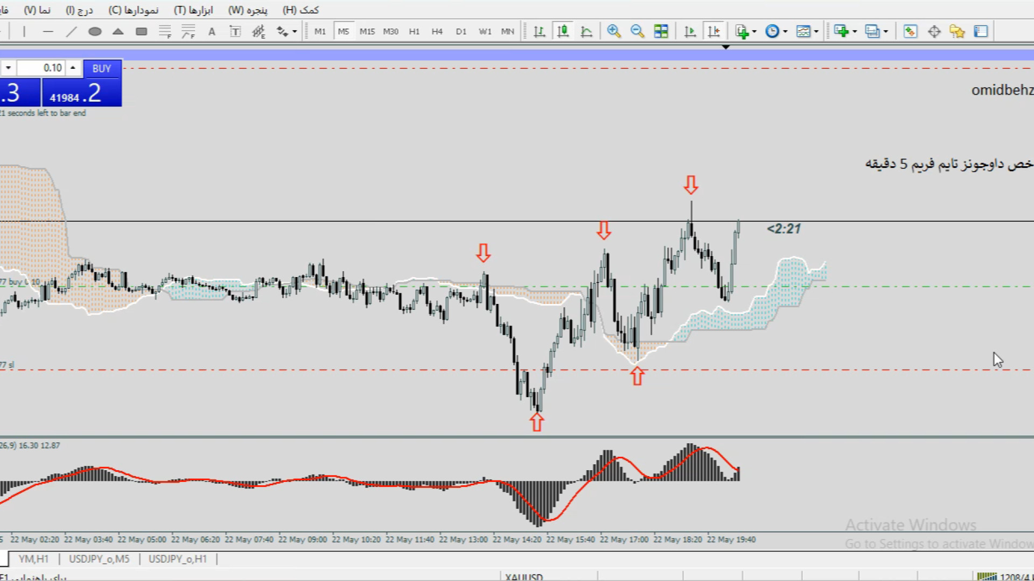Select the H1 timeframe button
This screenshot has height=581, width=1034.
(x=414, y=32)
